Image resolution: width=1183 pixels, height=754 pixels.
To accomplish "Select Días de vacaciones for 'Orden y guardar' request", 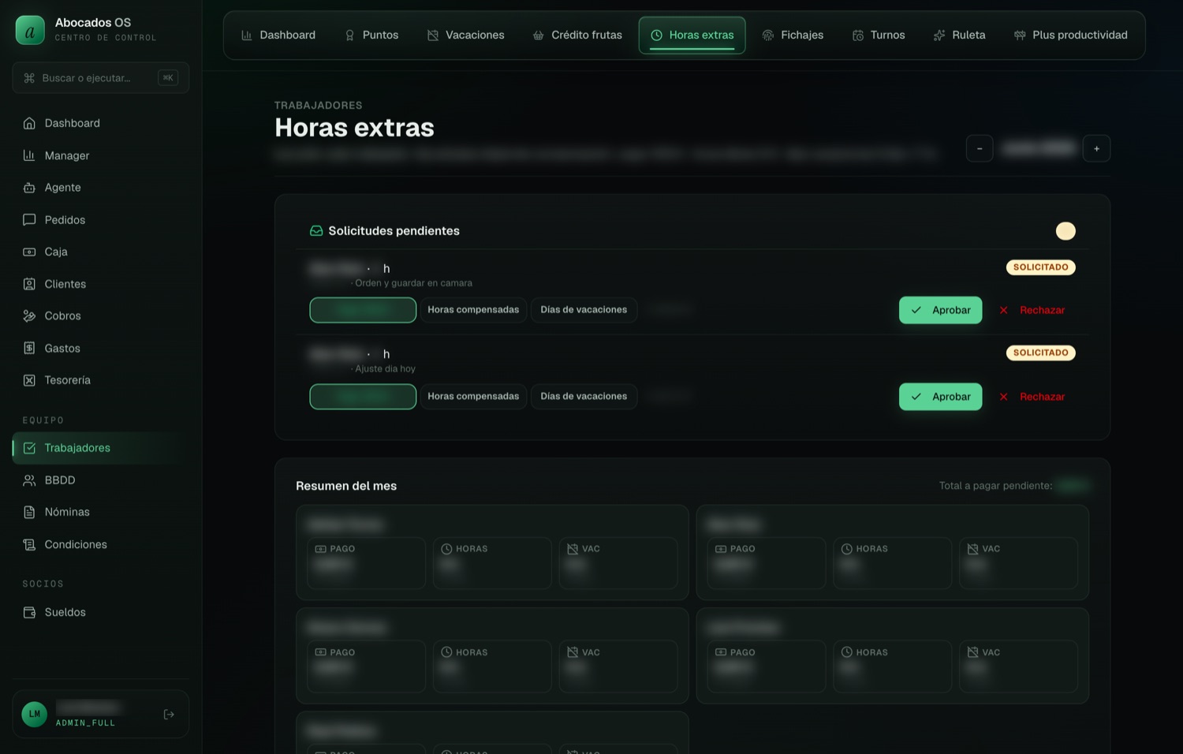I will point(584,310).
